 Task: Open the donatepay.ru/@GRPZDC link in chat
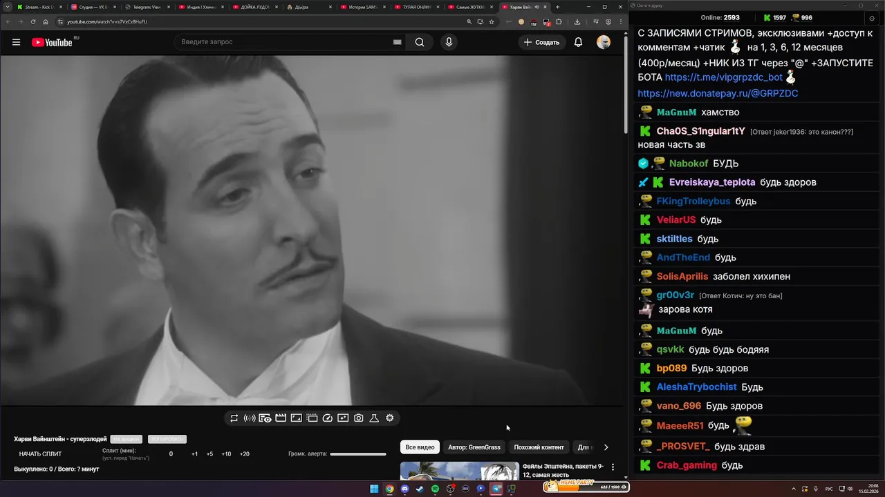click(x=718, y=93)
